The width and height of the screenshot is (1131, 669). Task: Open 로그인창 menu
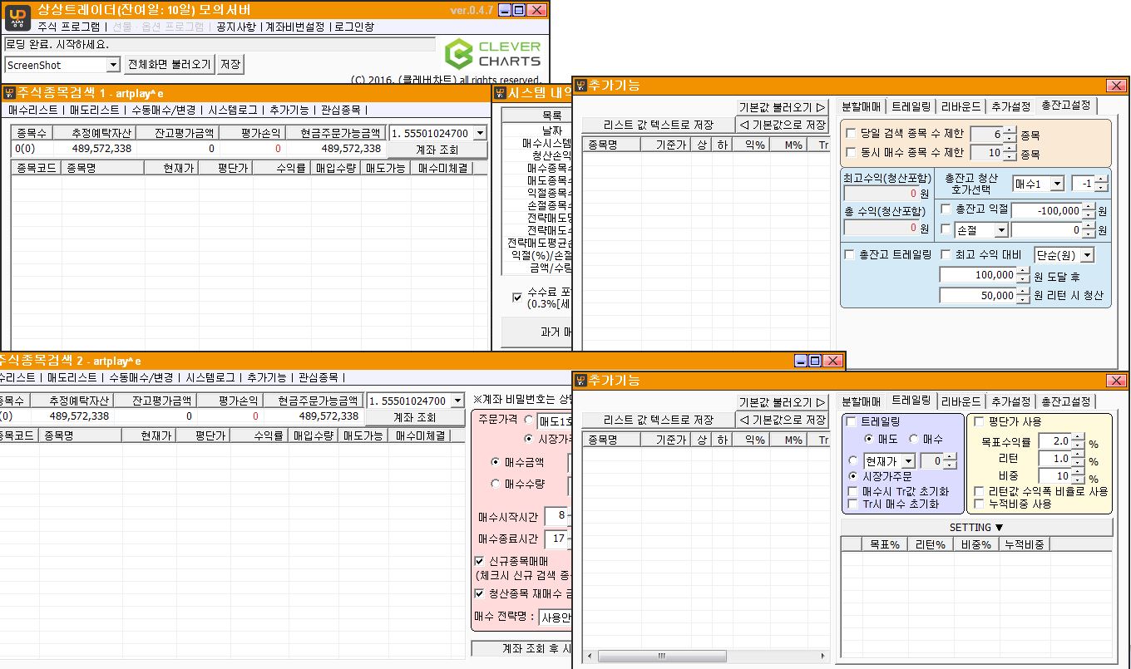click(x=354, y=27)
